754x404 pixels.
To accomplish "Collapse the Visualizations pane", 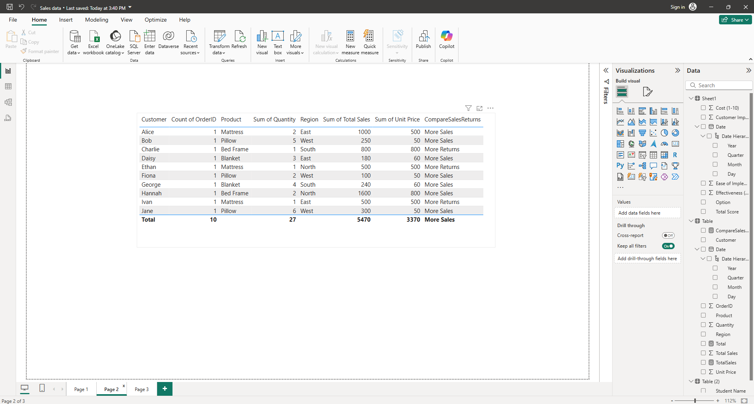I will (677, 70).
